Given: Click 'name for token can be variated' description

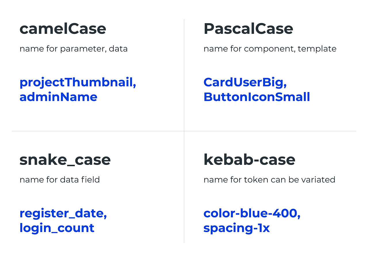Looking at the screenshot, I should pyautogui.click(x=269, y=180).
